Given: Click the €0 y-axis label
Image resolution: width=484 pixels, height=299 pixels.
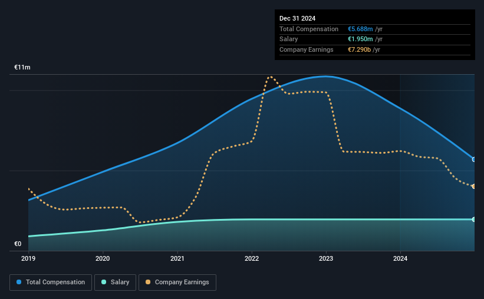Looking at the screenshot, I should (18, 244).
